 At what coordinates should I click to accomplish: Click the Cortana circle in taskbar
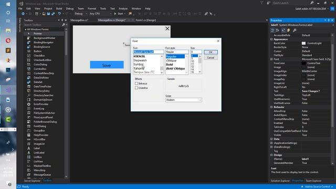[8, 13]
